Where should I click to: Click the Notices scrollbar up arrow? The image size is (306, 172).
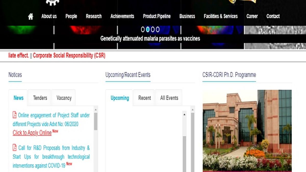click(x=96, y=110)
